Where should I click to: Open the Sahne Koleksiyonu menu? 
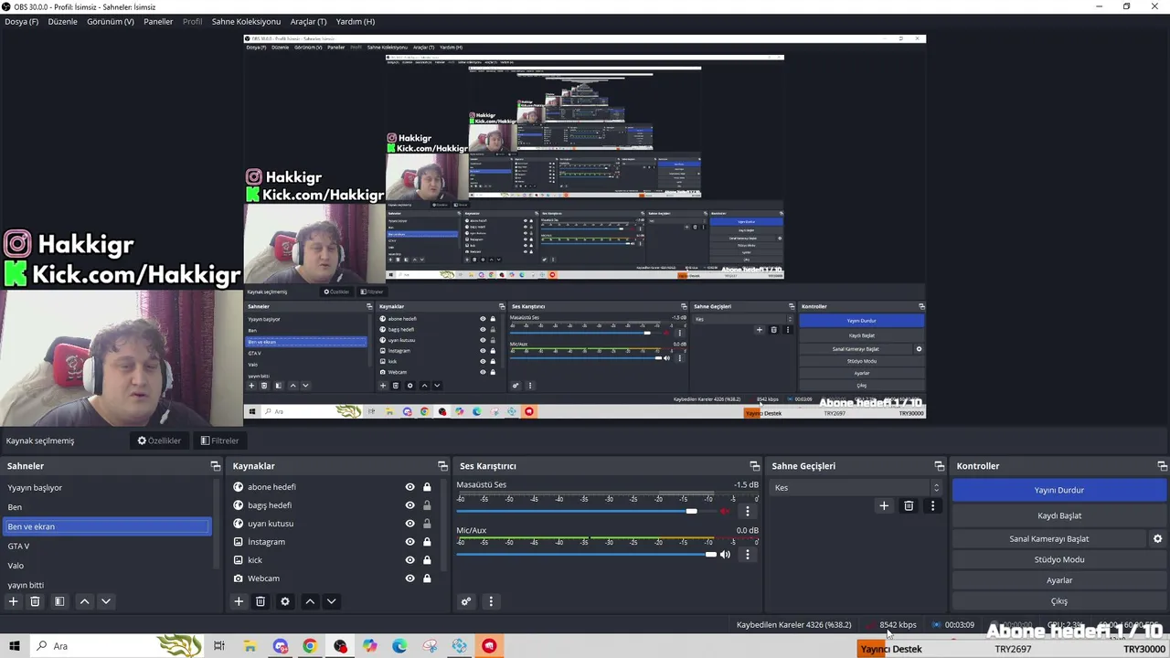pyautogui.click(x=246, y=21)
